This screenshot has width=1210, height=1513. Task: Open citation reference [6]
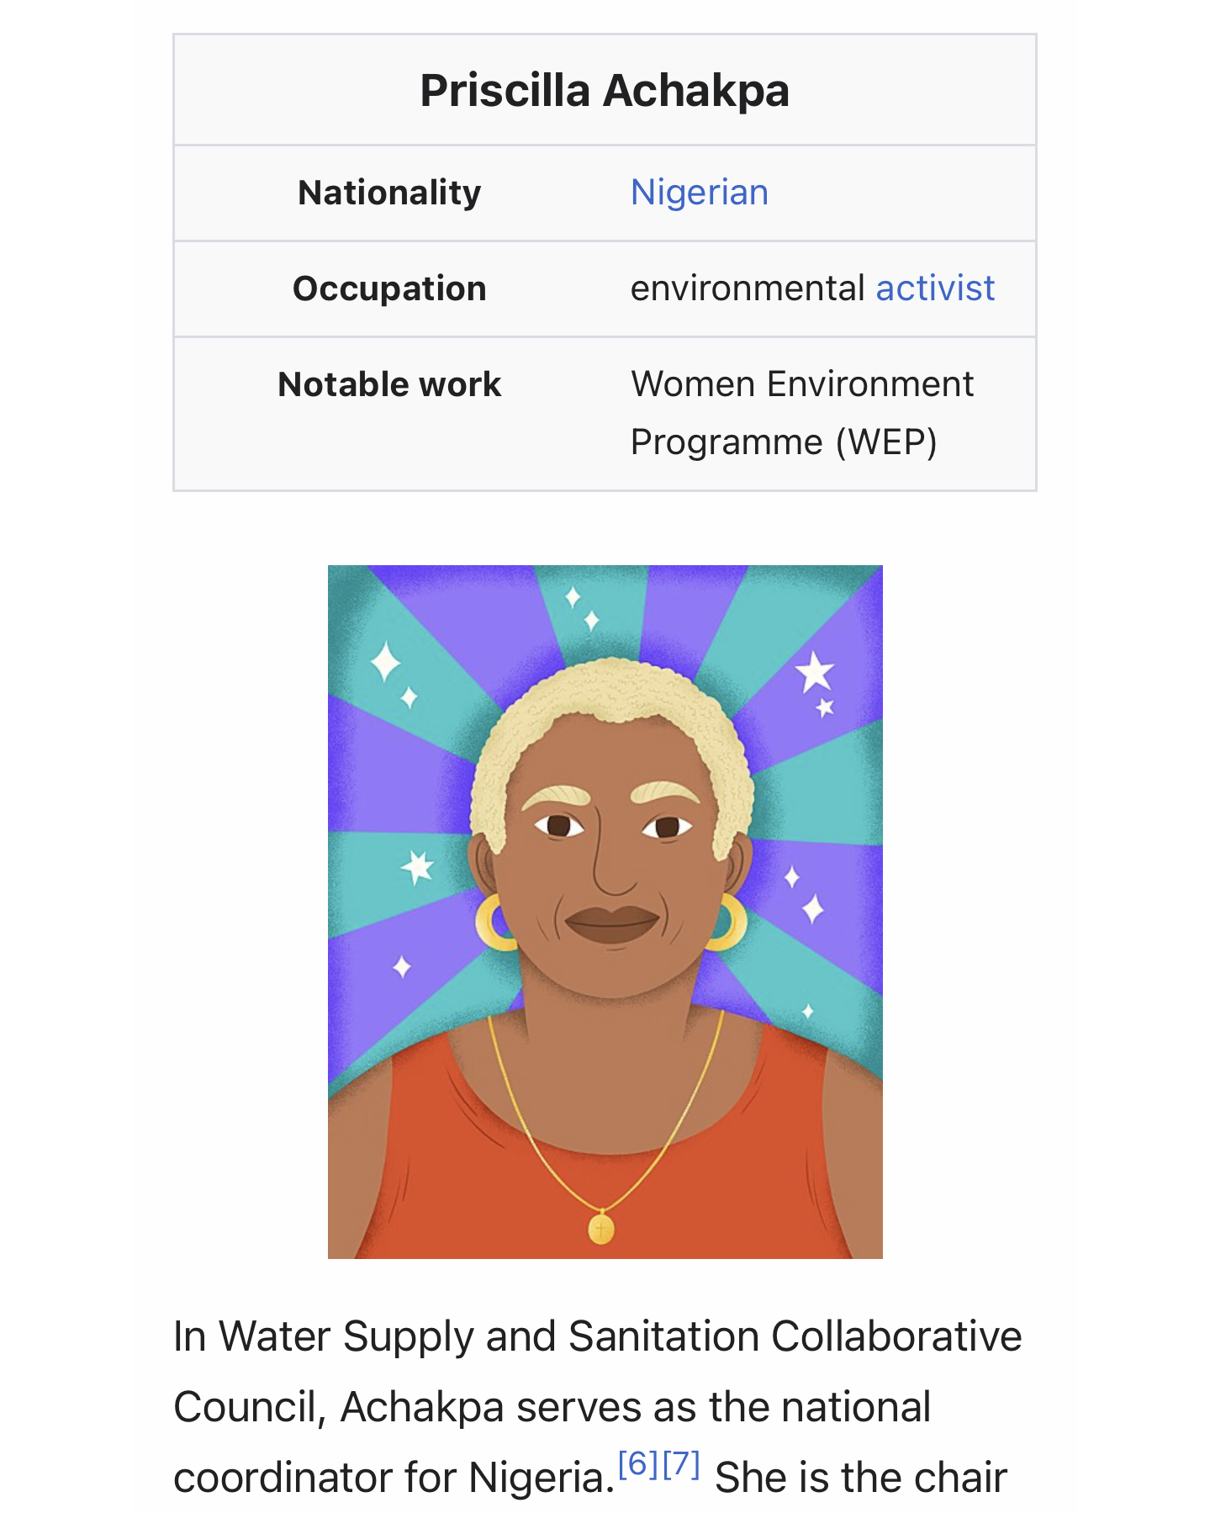coord(637,1464)
